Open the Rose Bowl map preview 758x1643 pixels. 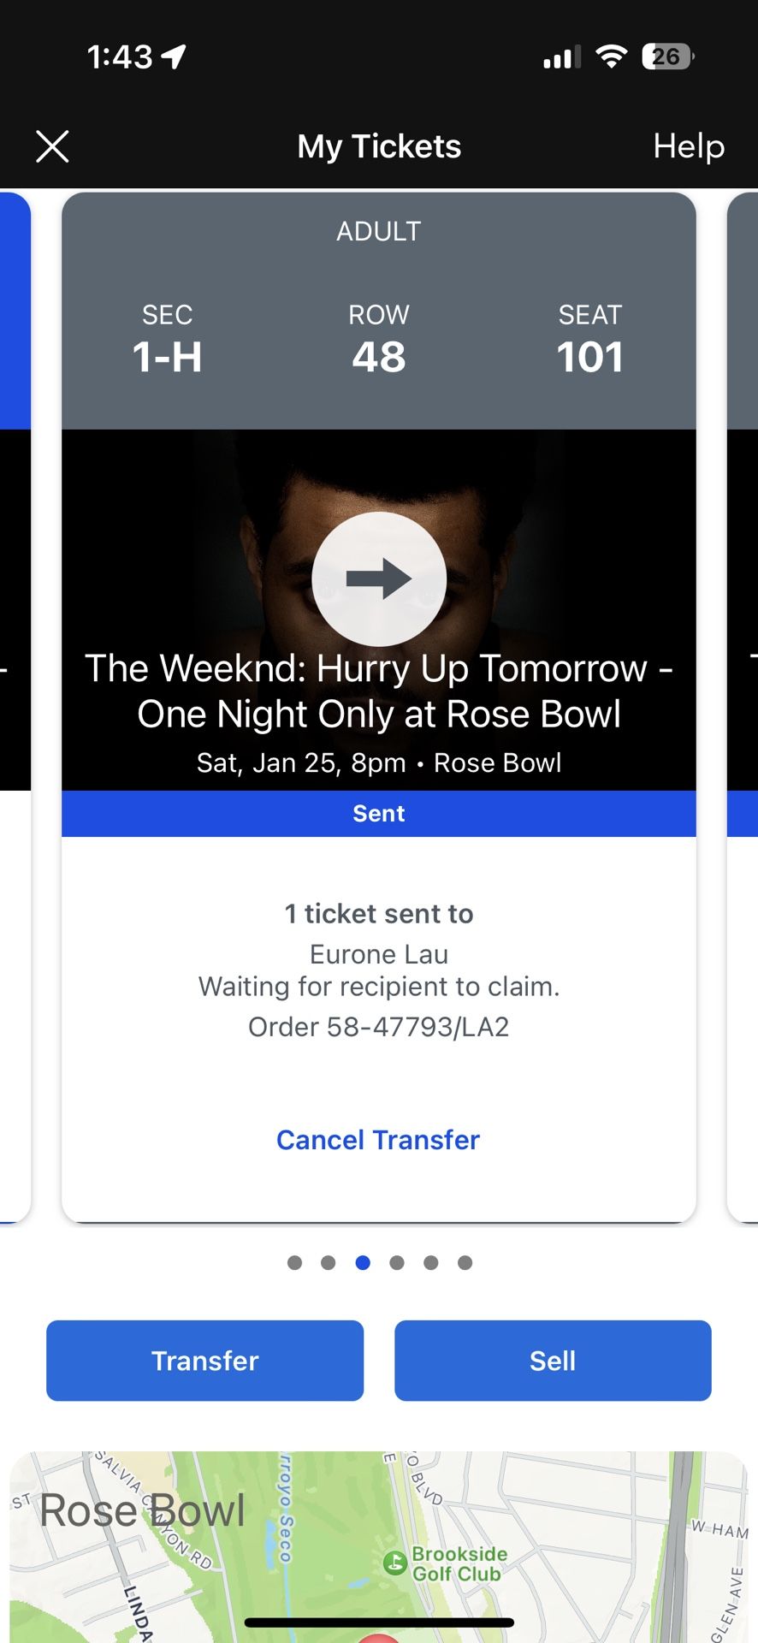378,1540
